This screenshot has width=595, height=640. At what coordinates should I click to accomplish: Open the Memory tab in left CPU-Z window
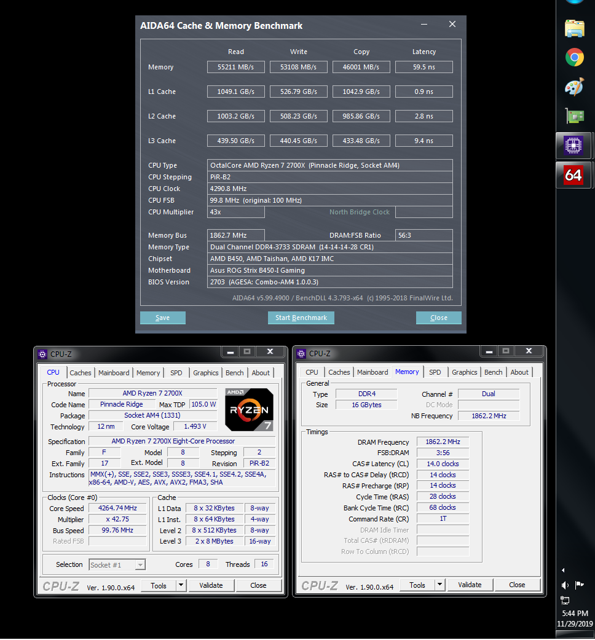click(148, 373)
